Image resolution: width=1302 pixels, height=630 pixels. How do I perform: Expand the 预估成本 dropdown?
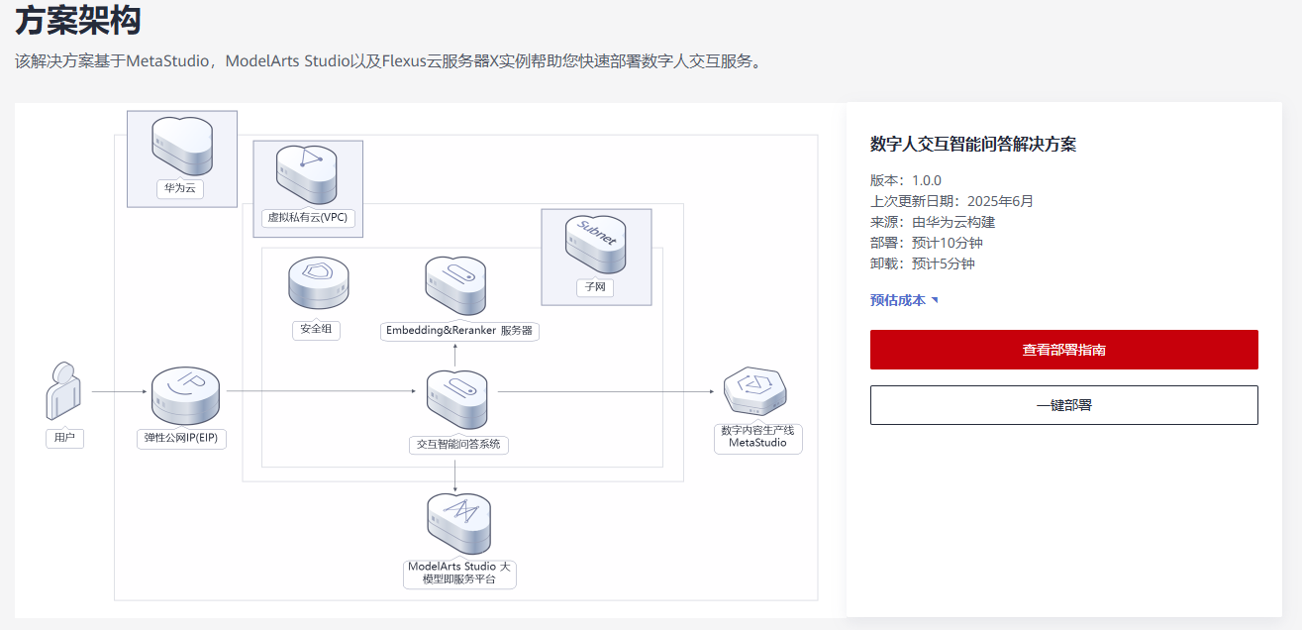click(x=904, y=300)
